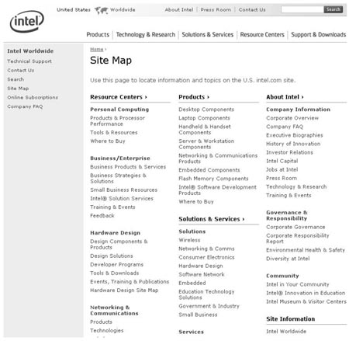Viewport: 349px width, 341px height.
Task: Open the Support & Downloads menu
Action: 319,35
